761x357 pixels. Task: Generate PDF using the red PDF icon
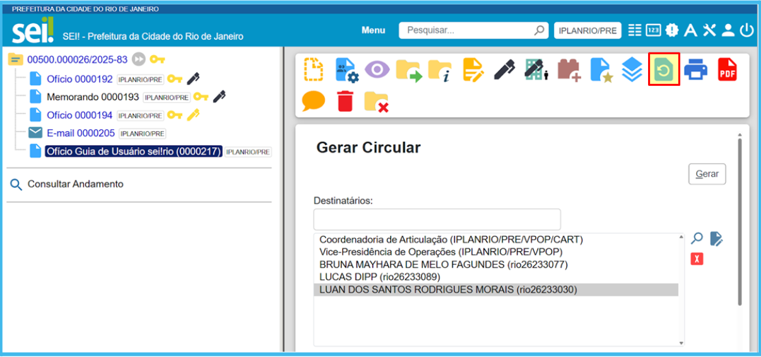pyautogui.click(x=727, y=69)
